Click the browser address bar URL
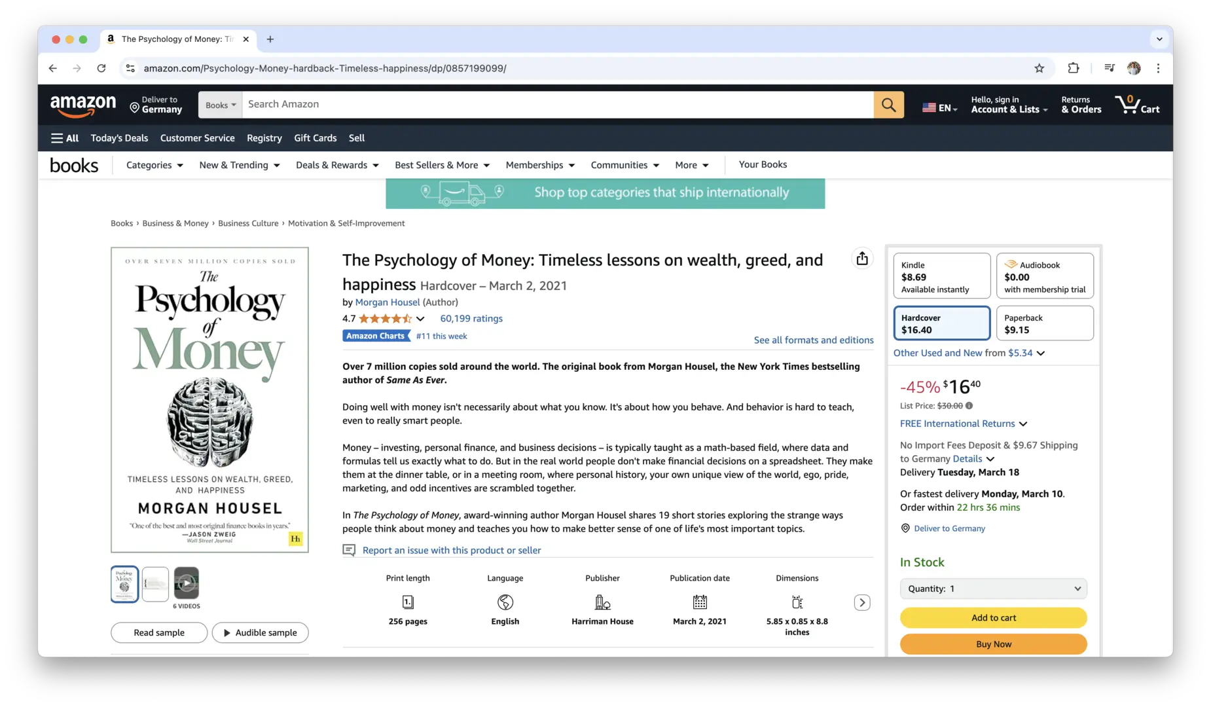Viewport: 1211px width, 707px height. coord(325,68)
